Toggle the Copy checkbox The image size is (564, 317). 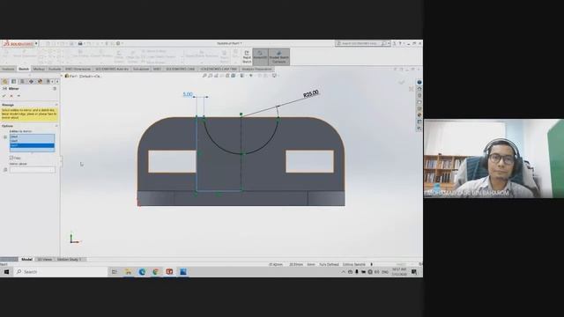tap(11, 158)
